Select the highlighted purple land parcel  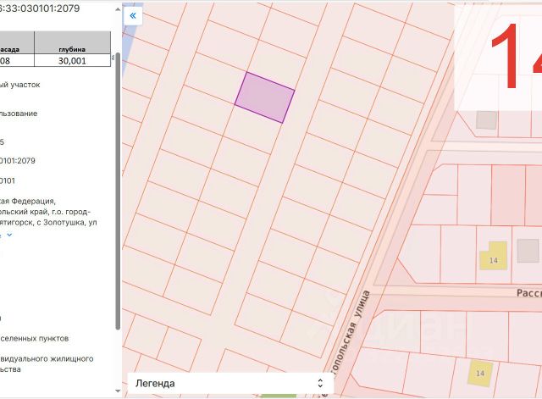265,97
